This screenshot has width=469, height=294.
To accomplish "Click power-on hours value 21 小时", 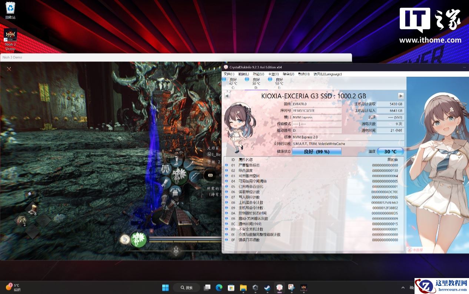I will (390, 131).
